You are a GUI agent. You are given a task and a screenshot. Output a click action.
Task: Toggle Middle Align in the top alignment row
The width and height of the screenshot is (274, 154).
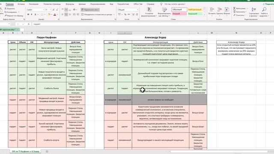point(66,10)
